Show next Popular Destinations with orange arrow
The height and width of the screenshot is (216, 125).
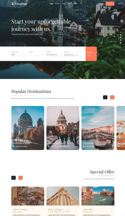pos(112,97)
